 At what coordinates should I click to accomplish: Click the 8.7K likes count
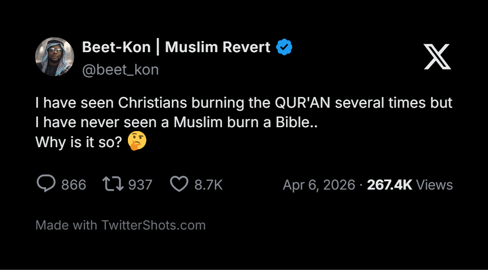(208, 185)
